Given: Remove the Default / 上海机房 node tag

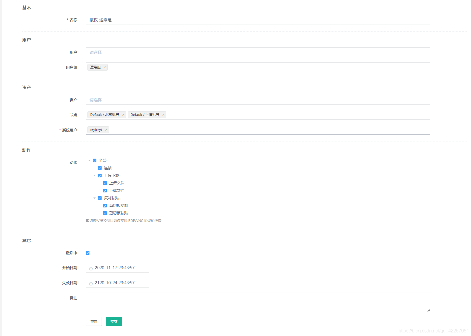Looking at the screenshot, I should point(163,115).
